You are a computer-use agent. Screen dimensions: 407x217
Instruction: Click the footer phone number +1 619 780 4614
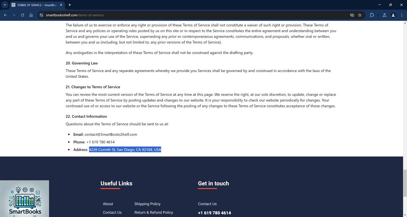tap(214, 213)
